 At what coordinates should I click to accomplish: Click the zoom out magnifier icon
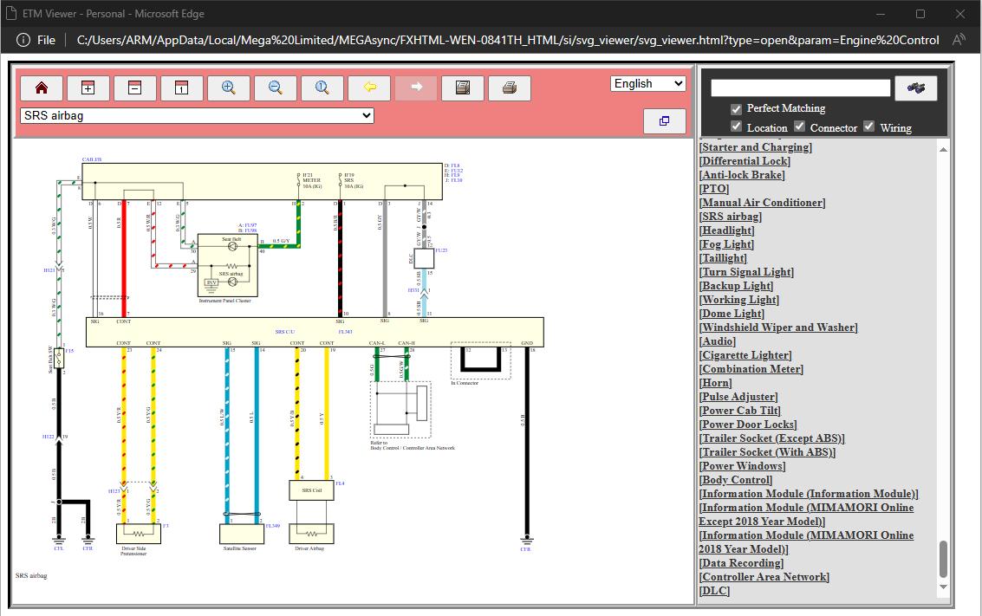coord(276,88)
